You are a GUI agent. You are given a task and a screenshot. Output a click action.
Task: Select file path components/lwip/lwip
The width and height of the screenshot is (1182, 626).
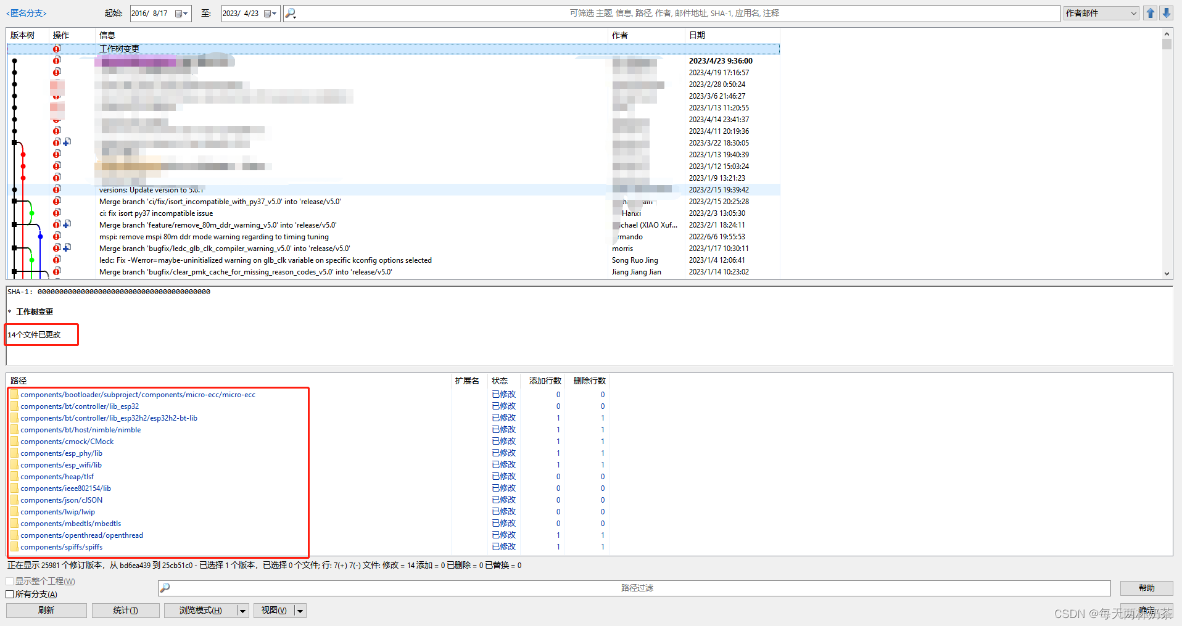pos(57,512)
